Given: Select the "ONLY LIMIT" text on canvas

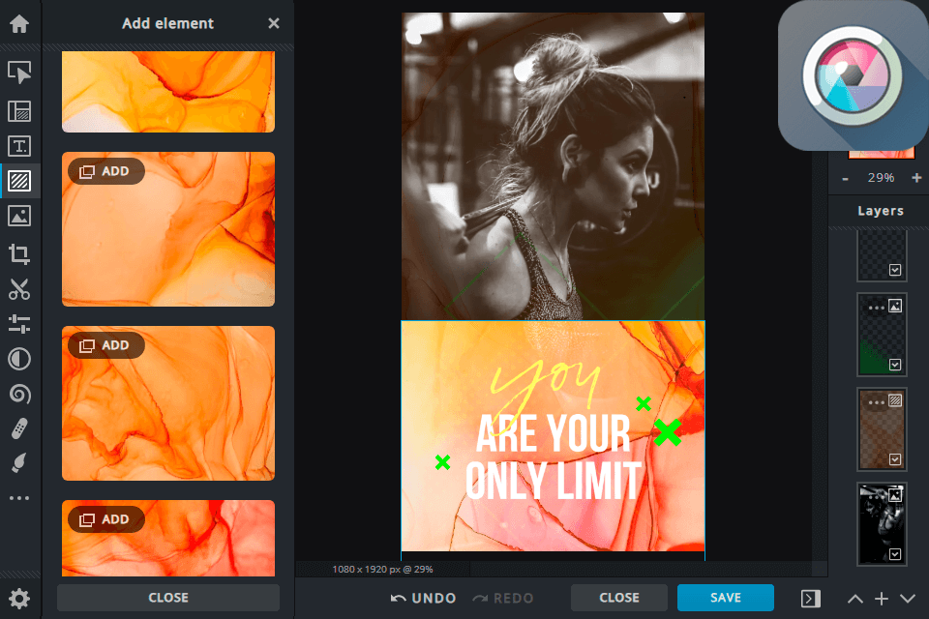Looking at the screenshot, I should click(x=554, y=480).
